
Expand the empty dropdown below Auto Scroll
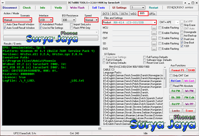point(51,32)
